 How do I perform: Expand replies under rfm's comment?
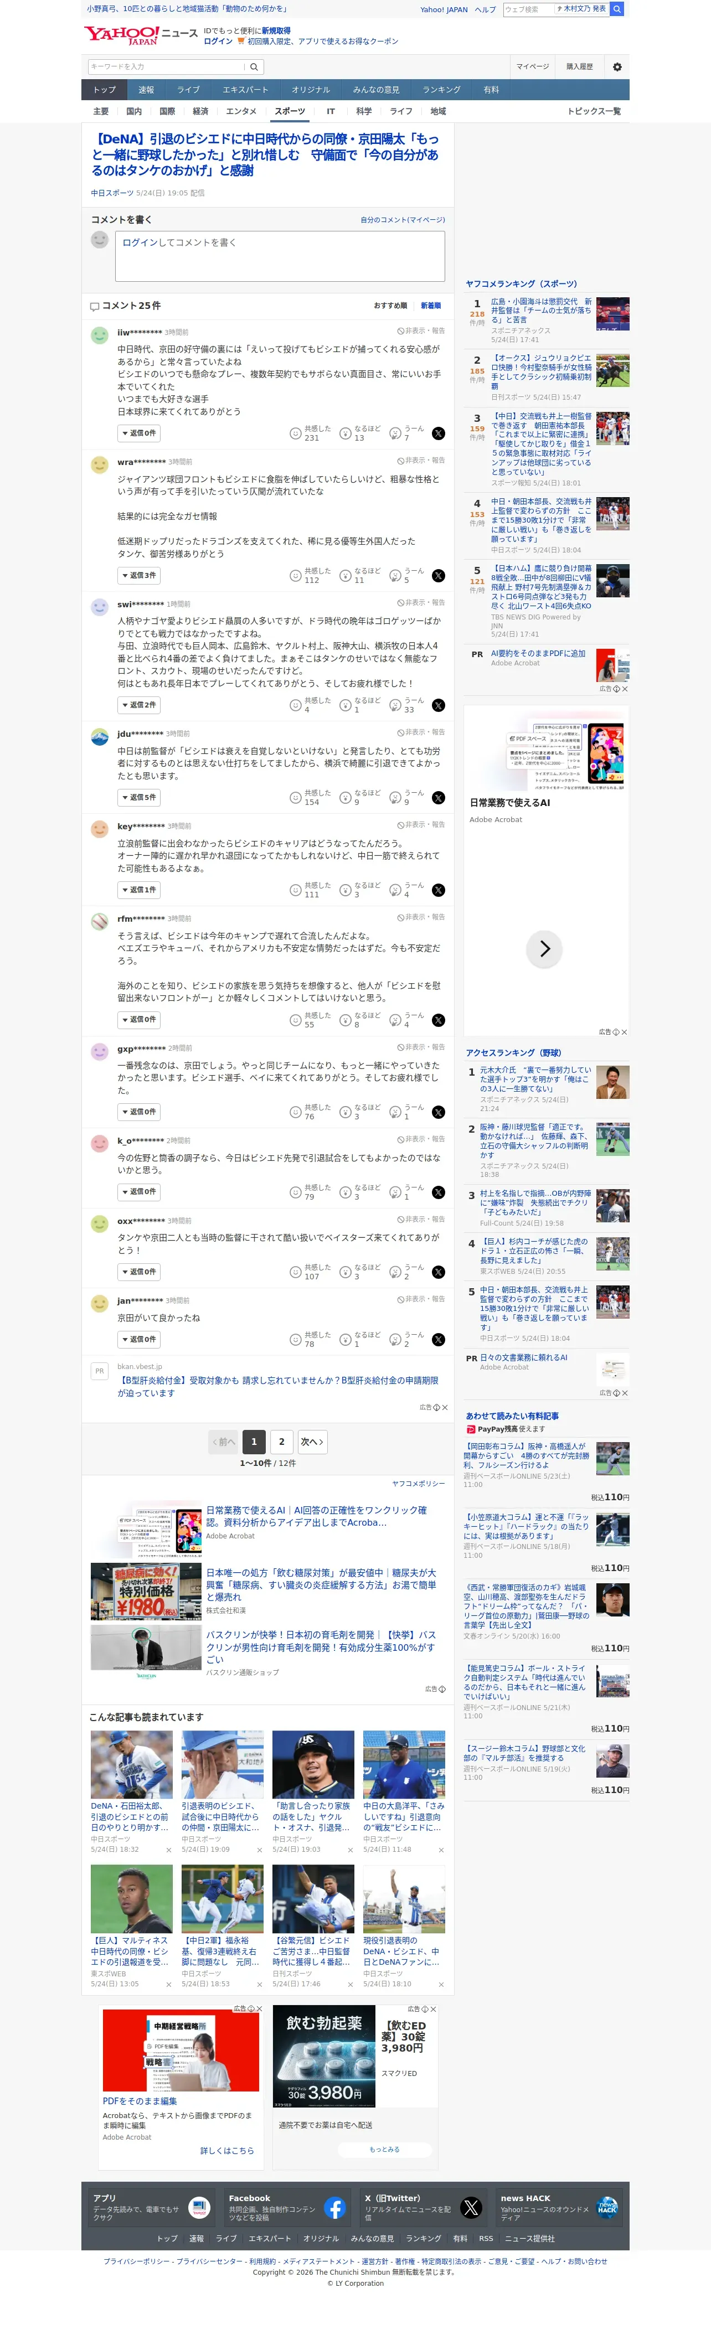tap(139, 1019)
